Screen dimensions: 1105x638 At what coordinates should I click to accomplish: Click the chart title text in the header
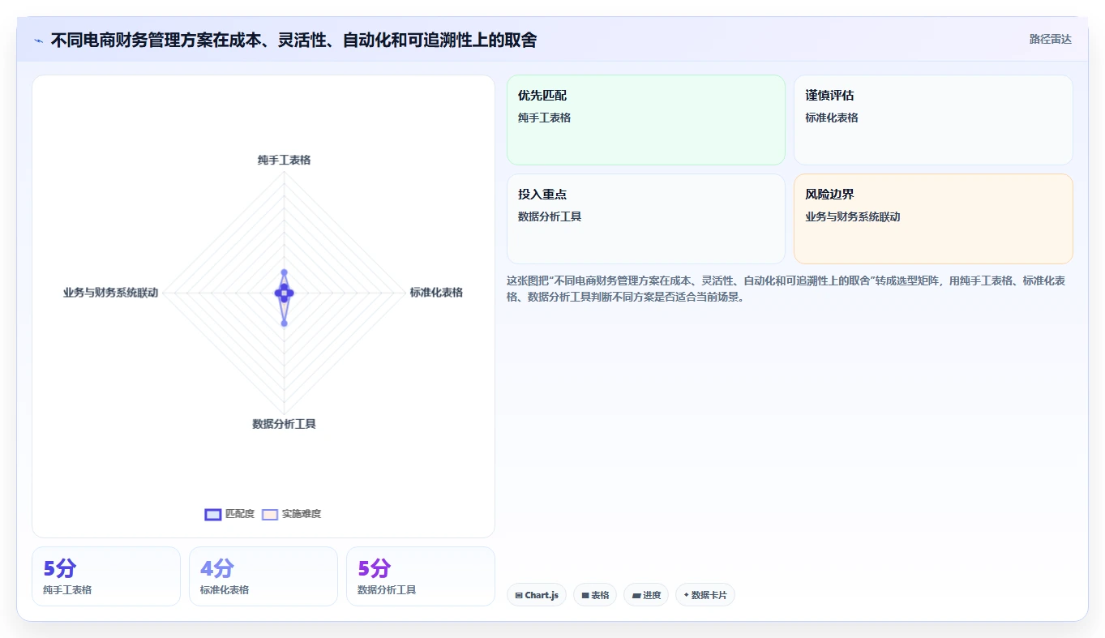pos(293,41)
